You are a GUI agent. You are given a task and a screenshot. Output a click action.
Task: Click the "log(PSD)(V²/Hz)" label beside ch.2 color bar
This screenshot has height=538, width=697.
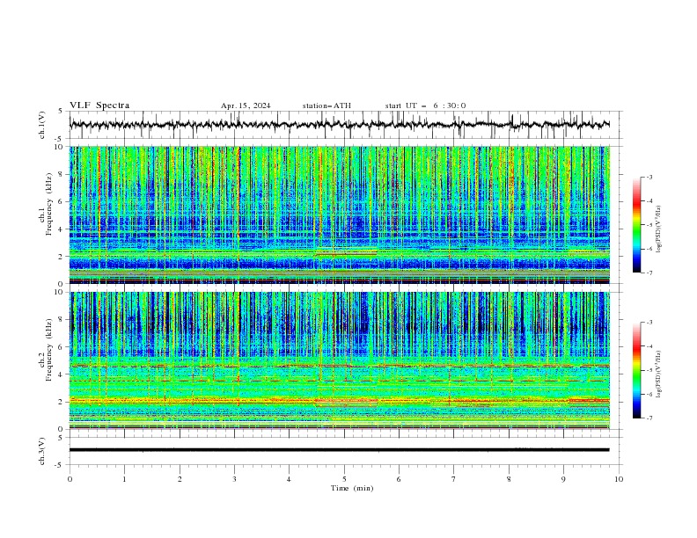point(659,374)
